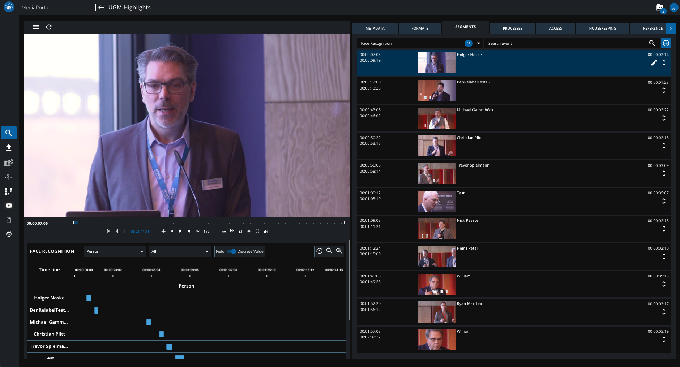Open the clipboard tasks icon in sidebar
The height and width of the screenshot is (367, 680).
[9, 220]
